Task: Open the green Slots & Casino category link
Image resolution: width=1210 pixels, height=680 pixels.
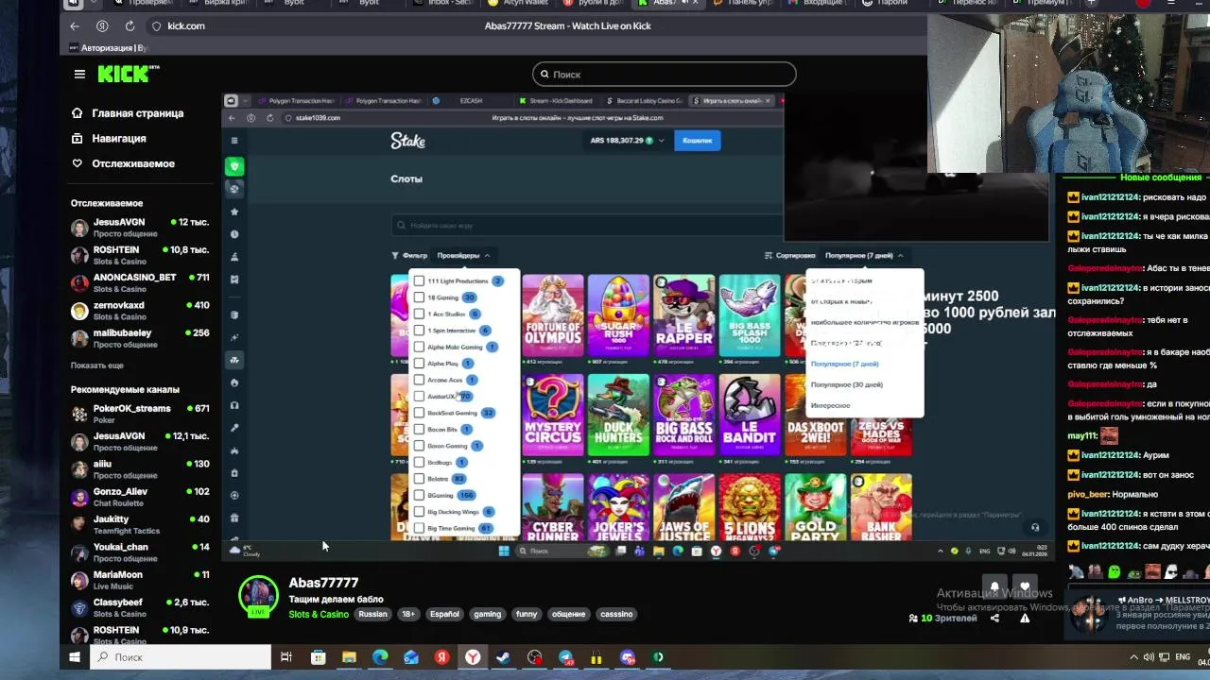Action: tap(319, 614)
